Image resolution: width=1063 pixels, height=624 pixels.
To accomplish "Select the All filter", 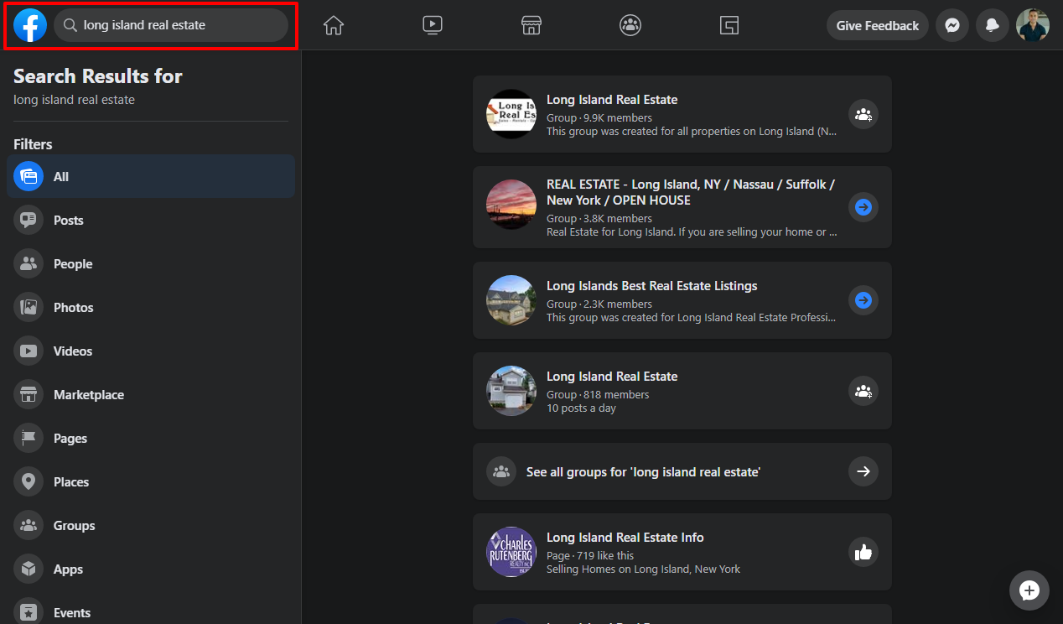I will click(151, 176).
